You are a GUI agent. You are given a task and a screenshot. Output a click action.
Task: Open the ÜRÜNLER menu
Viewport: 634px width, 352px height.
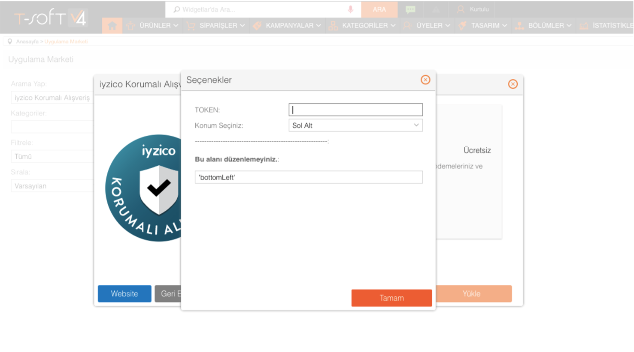[x=155, y=26]
